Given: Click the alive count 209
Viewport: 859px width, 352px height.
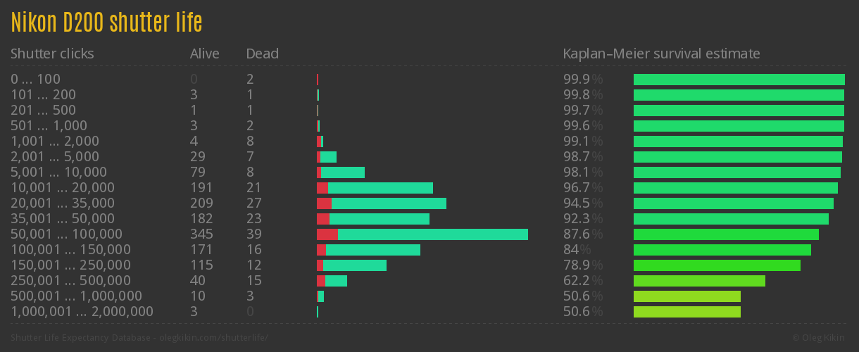Looking at the screenshot, I should [201, 203].
